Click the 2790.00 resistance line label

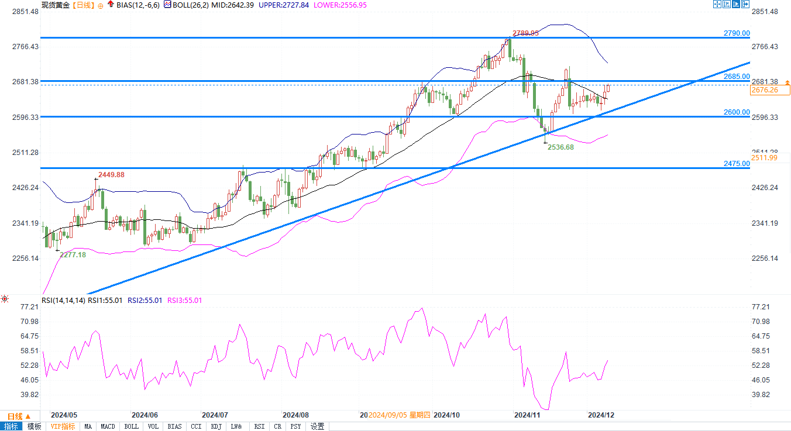736,33
